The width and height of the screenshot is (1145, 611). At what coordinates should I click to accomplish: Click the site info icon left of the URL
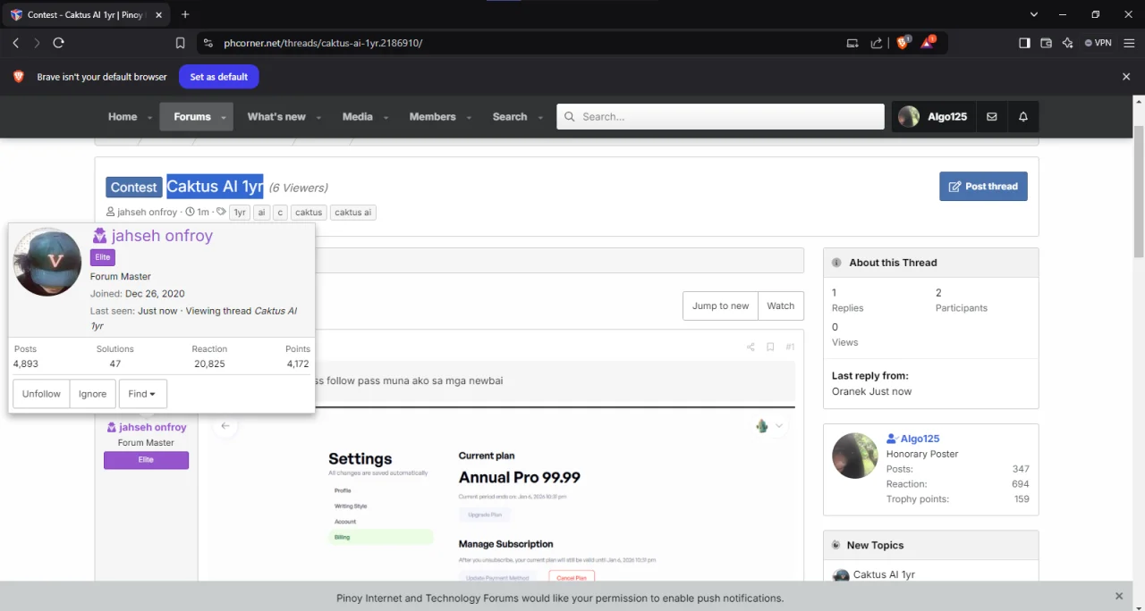pos(208,43)
